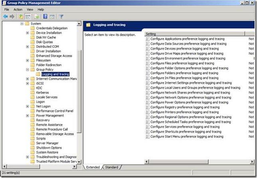Click the Export list toolbar icon
Viewport: 257px width, 178px height.
[37, 16]
